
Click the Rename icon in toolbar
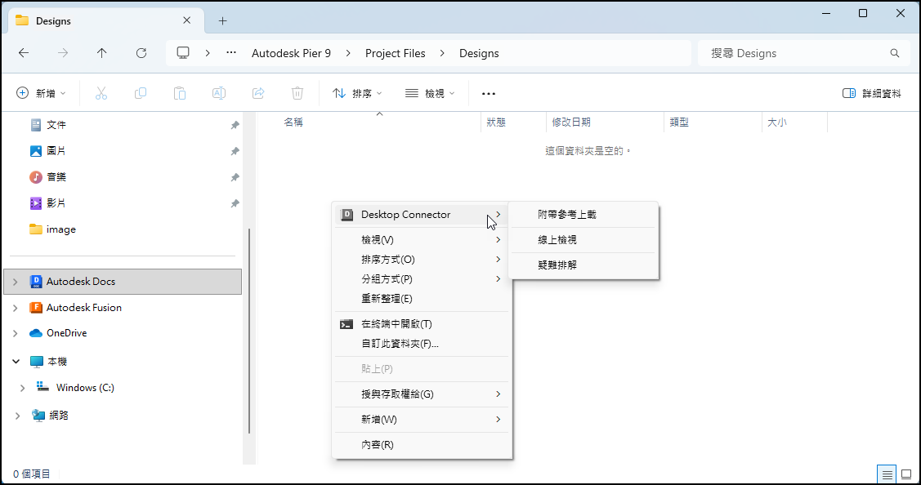tap(218, 93)
